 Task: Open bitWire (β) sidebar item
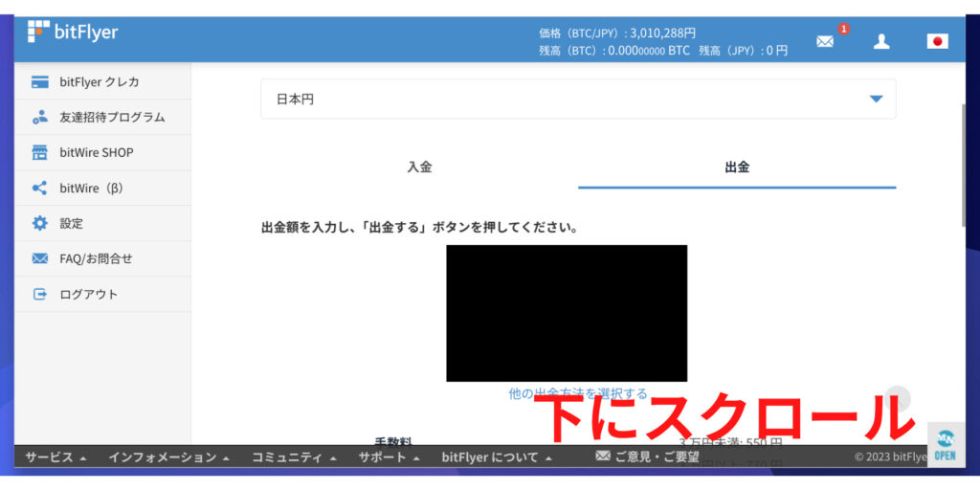click(x=102, y=188)
